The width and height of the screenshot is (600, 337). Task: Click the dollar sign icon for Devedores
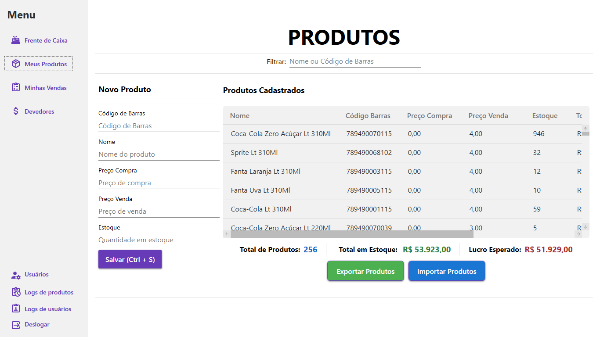(16, 111)
